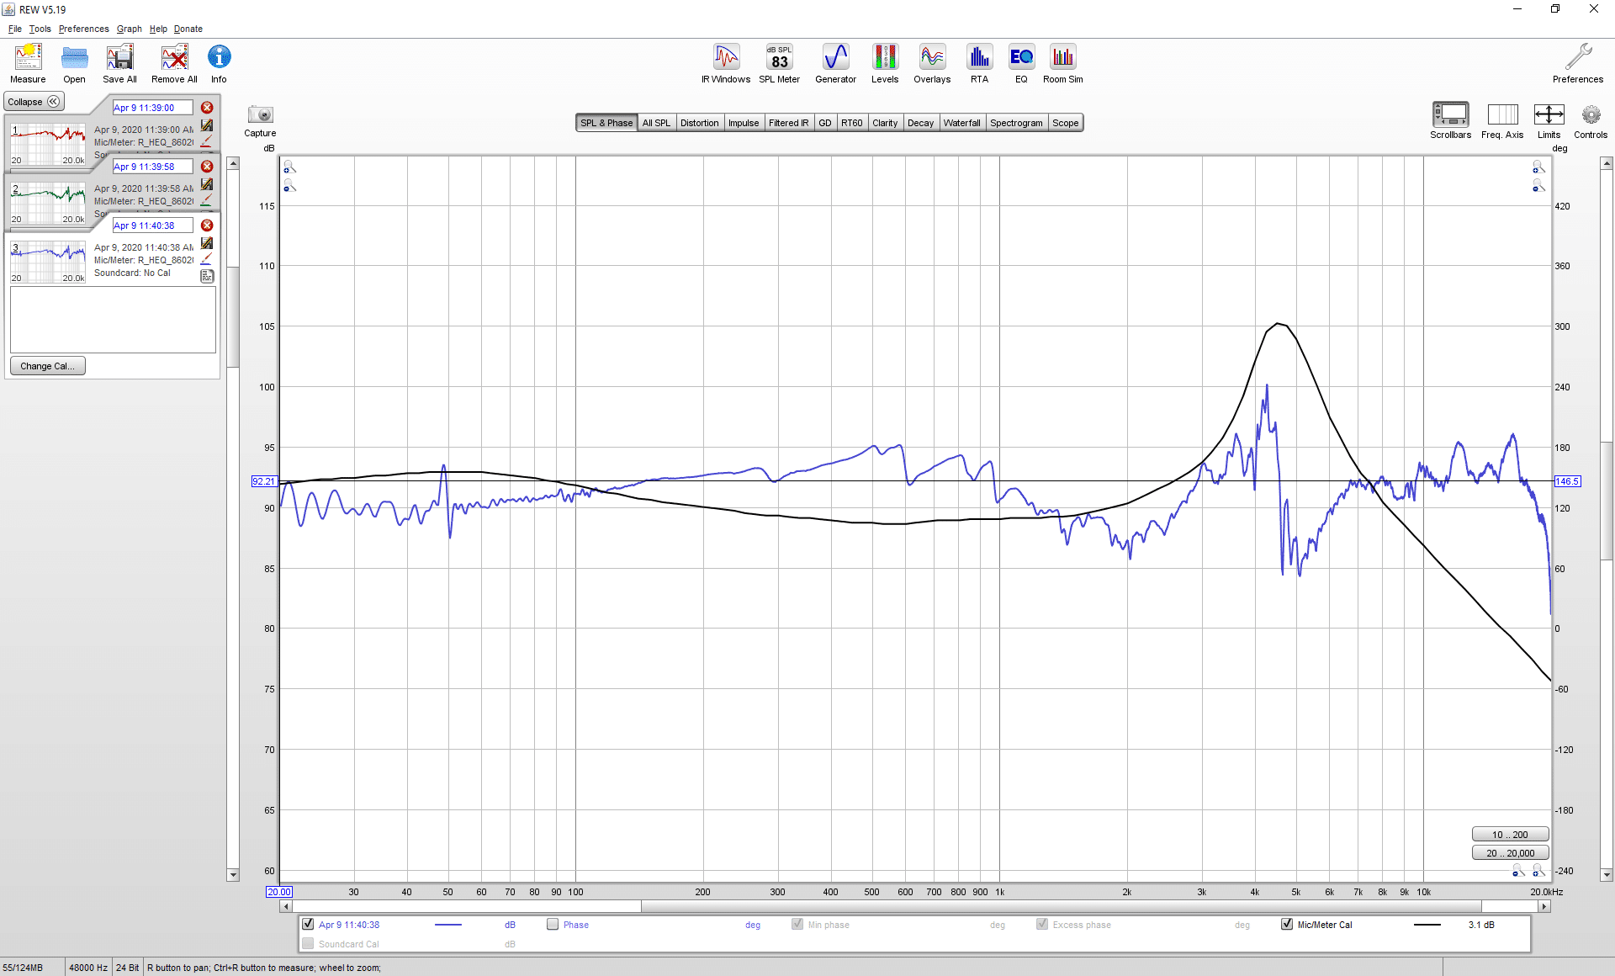This screenshot has width=1615, height=976.
Task: Click the Measure icon
Action: coord(28,64)
